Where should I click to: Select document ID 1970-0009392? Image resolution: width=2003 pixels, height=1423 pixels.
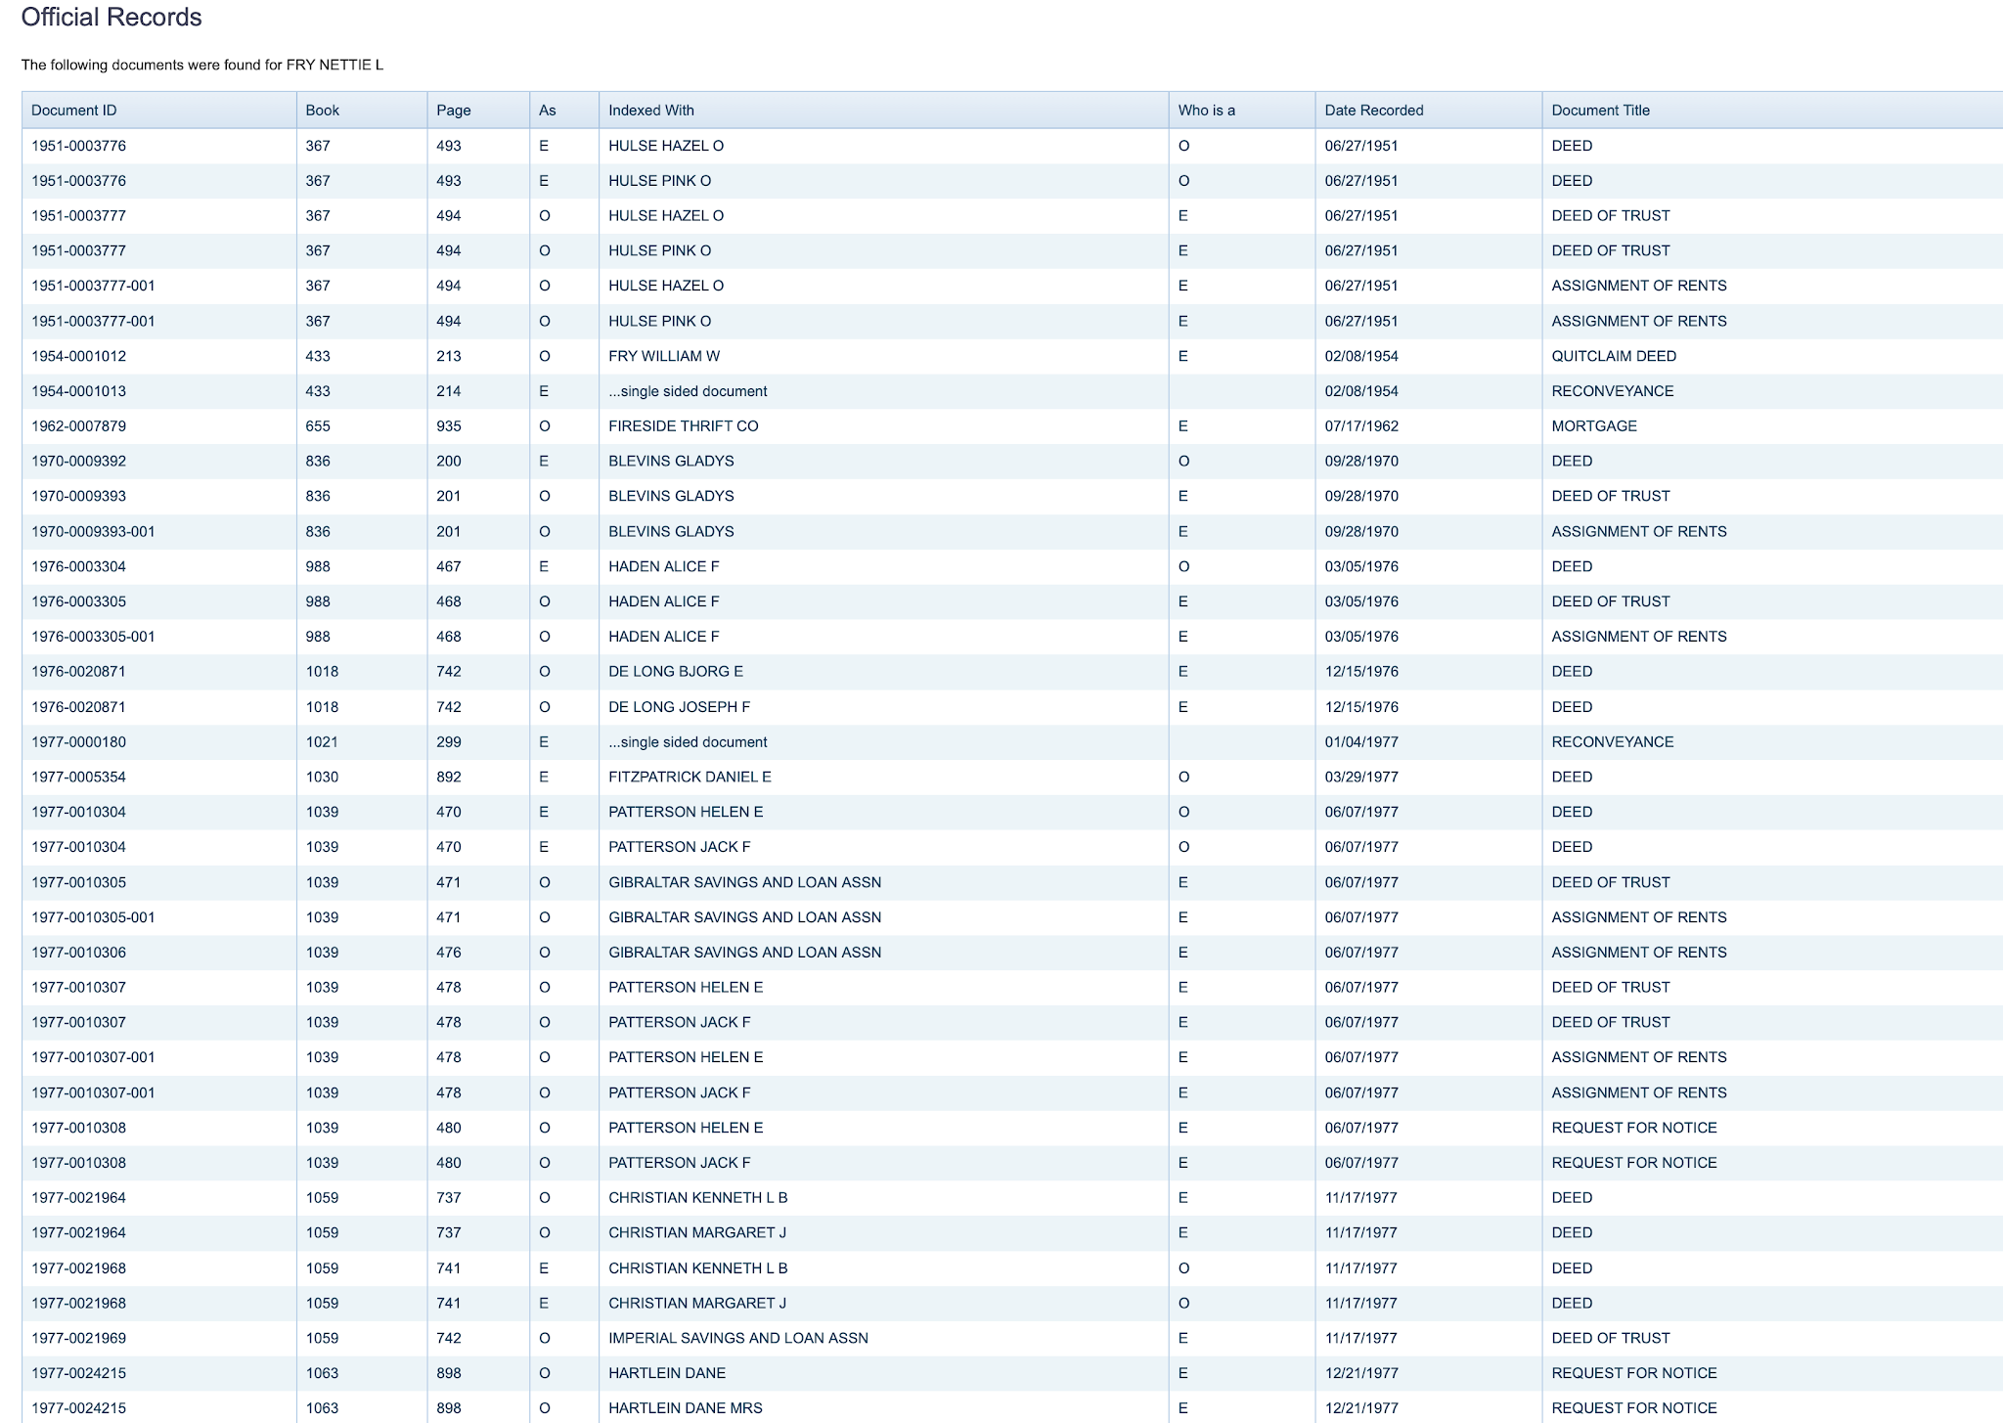click(78, 462)
